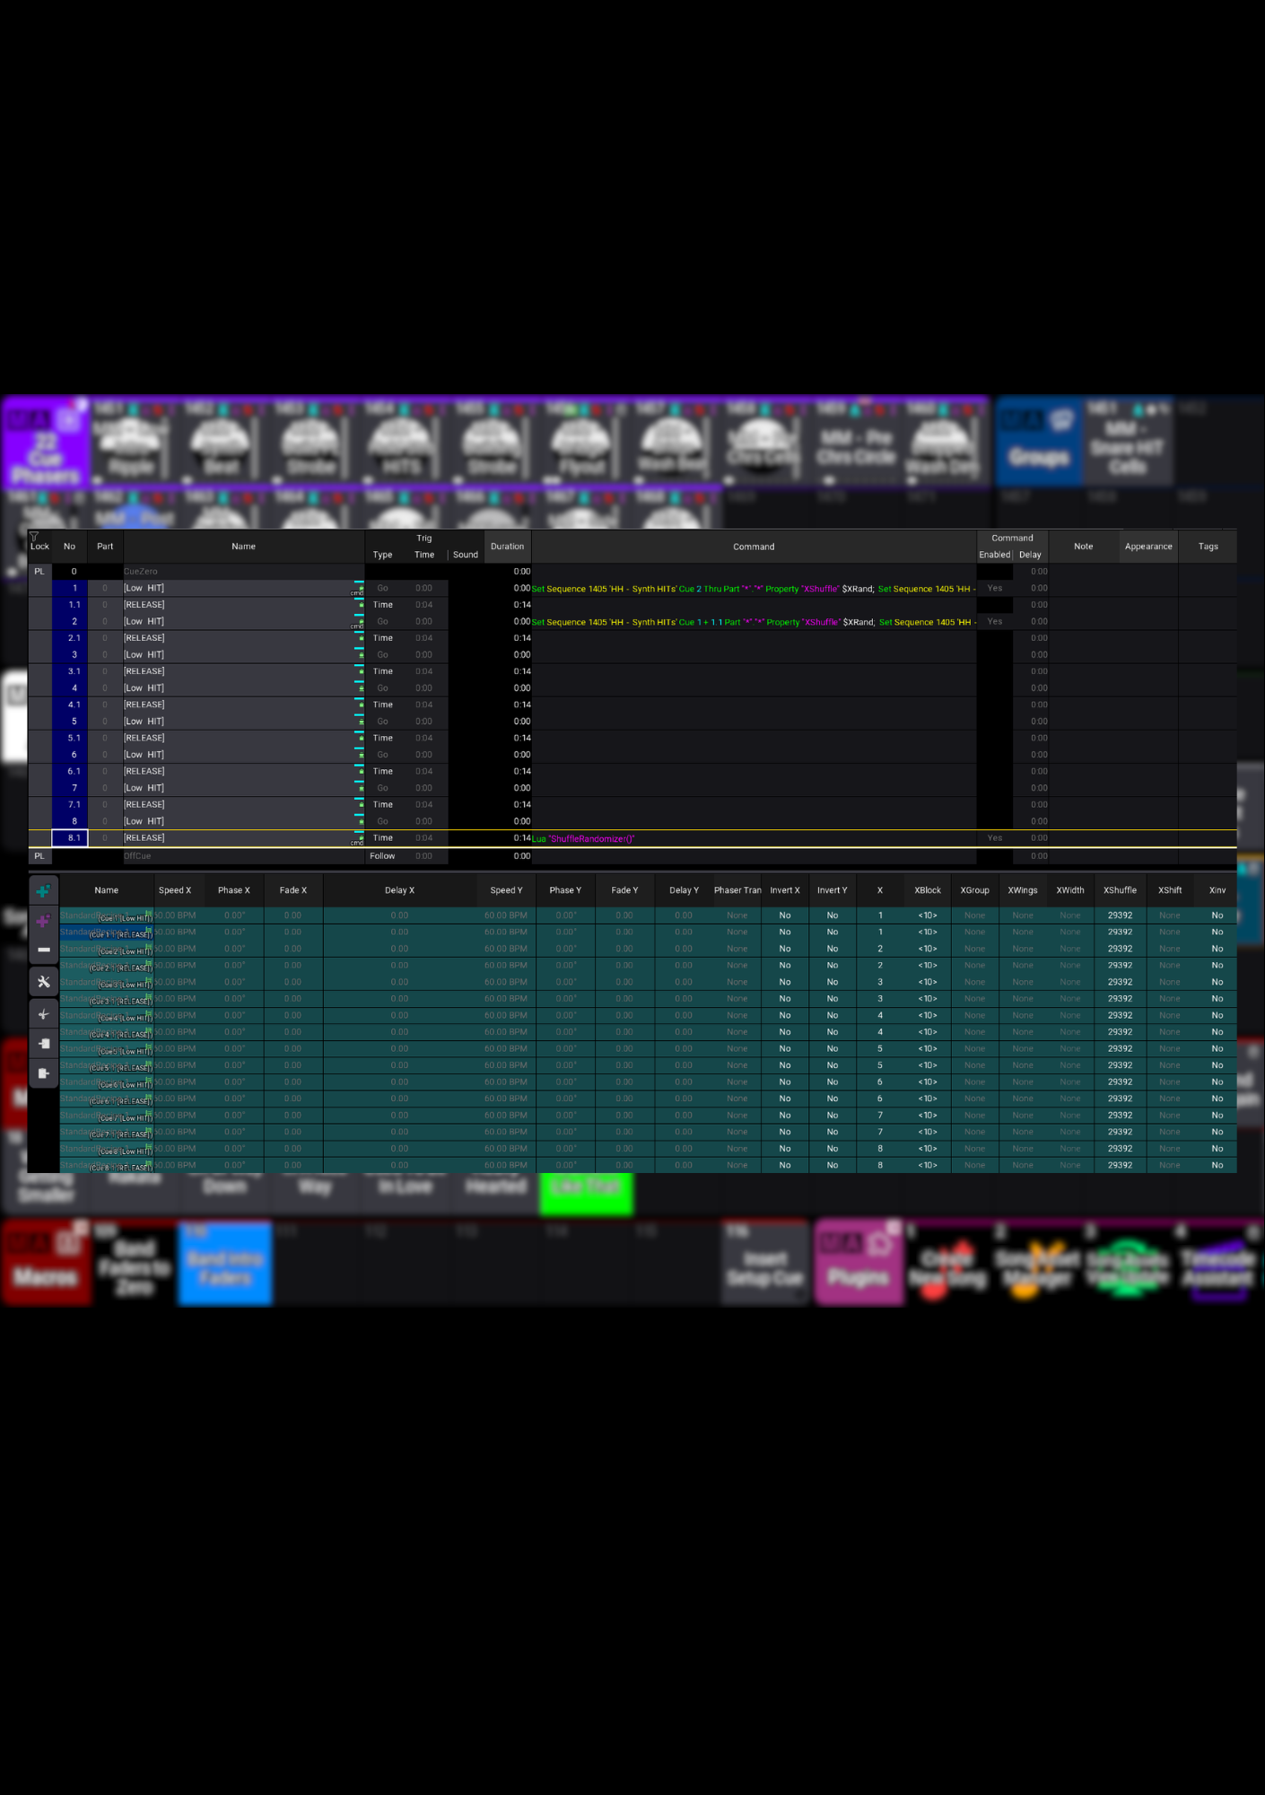The height and width of the screenshot is (1795, 1265).
Task: Select the Note column header
Action: pyautogui.click(x=1084, y=547)
